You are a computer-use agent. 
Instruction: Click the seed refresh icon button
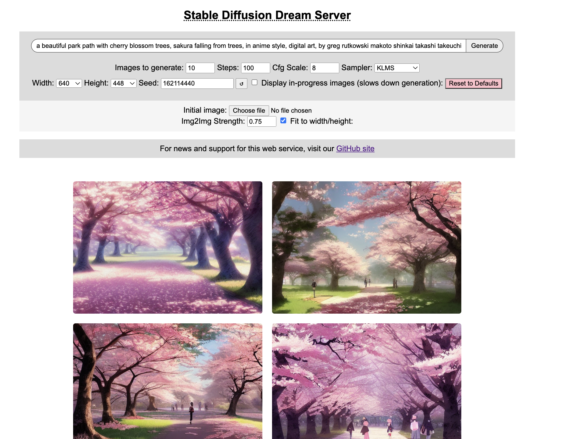[x=241, y=83]
